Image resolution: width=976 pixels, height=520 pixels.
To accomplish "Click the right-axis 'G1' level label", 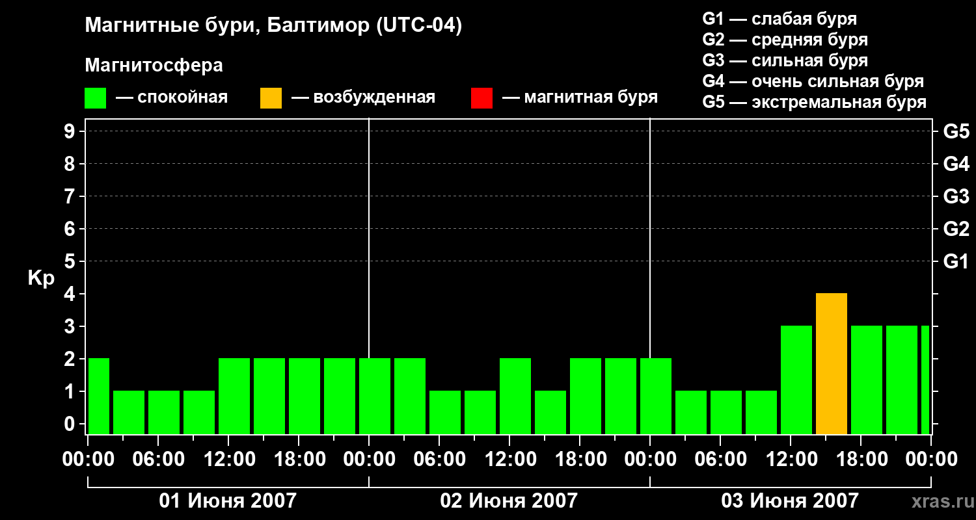I will (956, 261).
